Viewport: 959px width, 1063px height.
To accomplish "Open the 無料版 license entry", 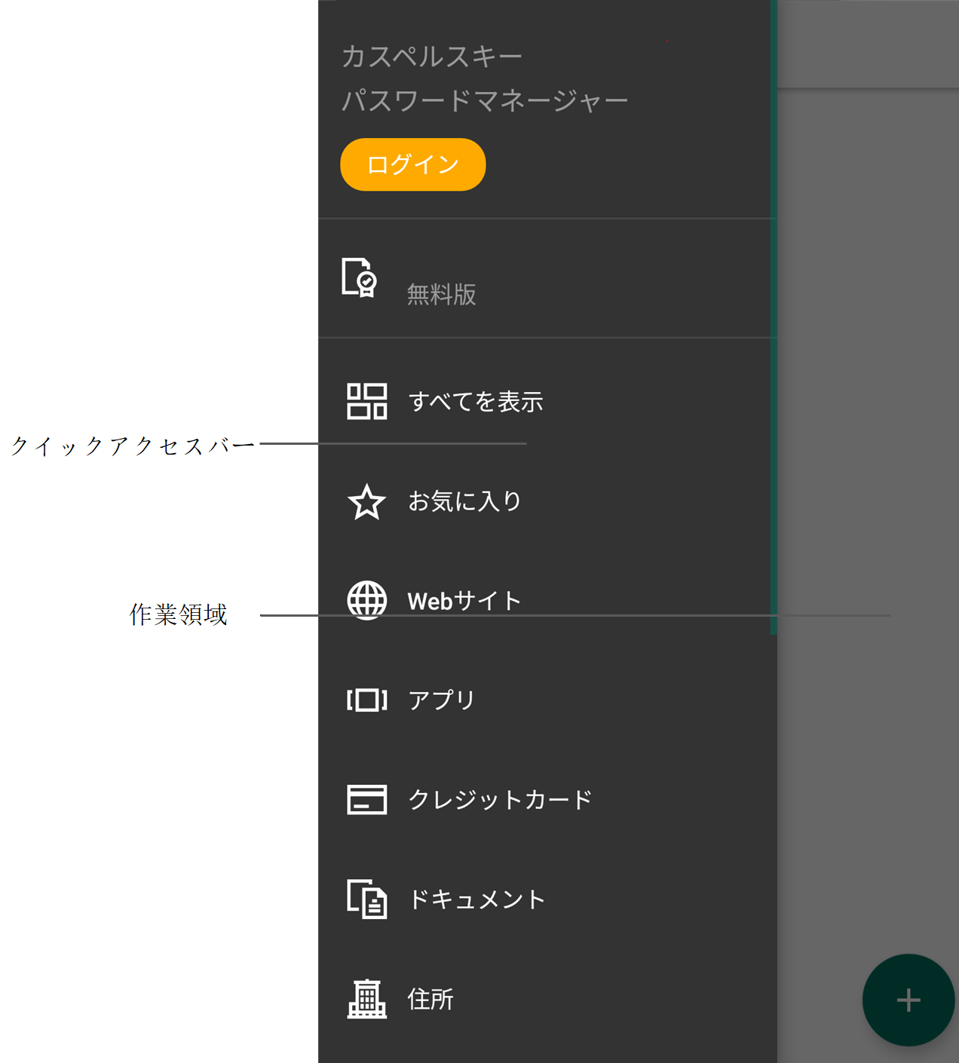I will click(442, 294).
